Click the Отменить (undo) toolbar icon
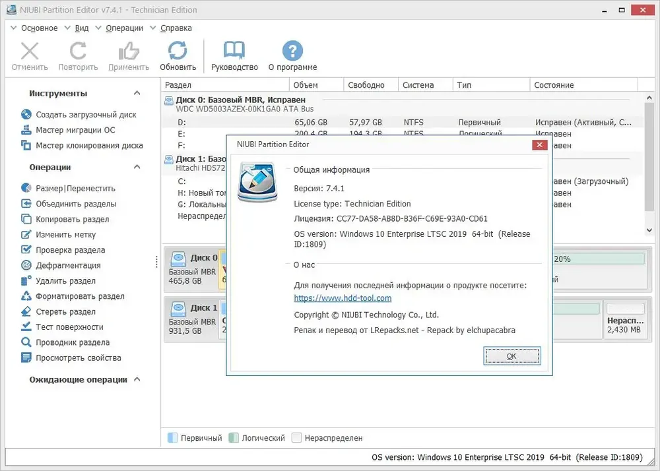The width and height of the screenshot is (660, 471). [30, 51]
